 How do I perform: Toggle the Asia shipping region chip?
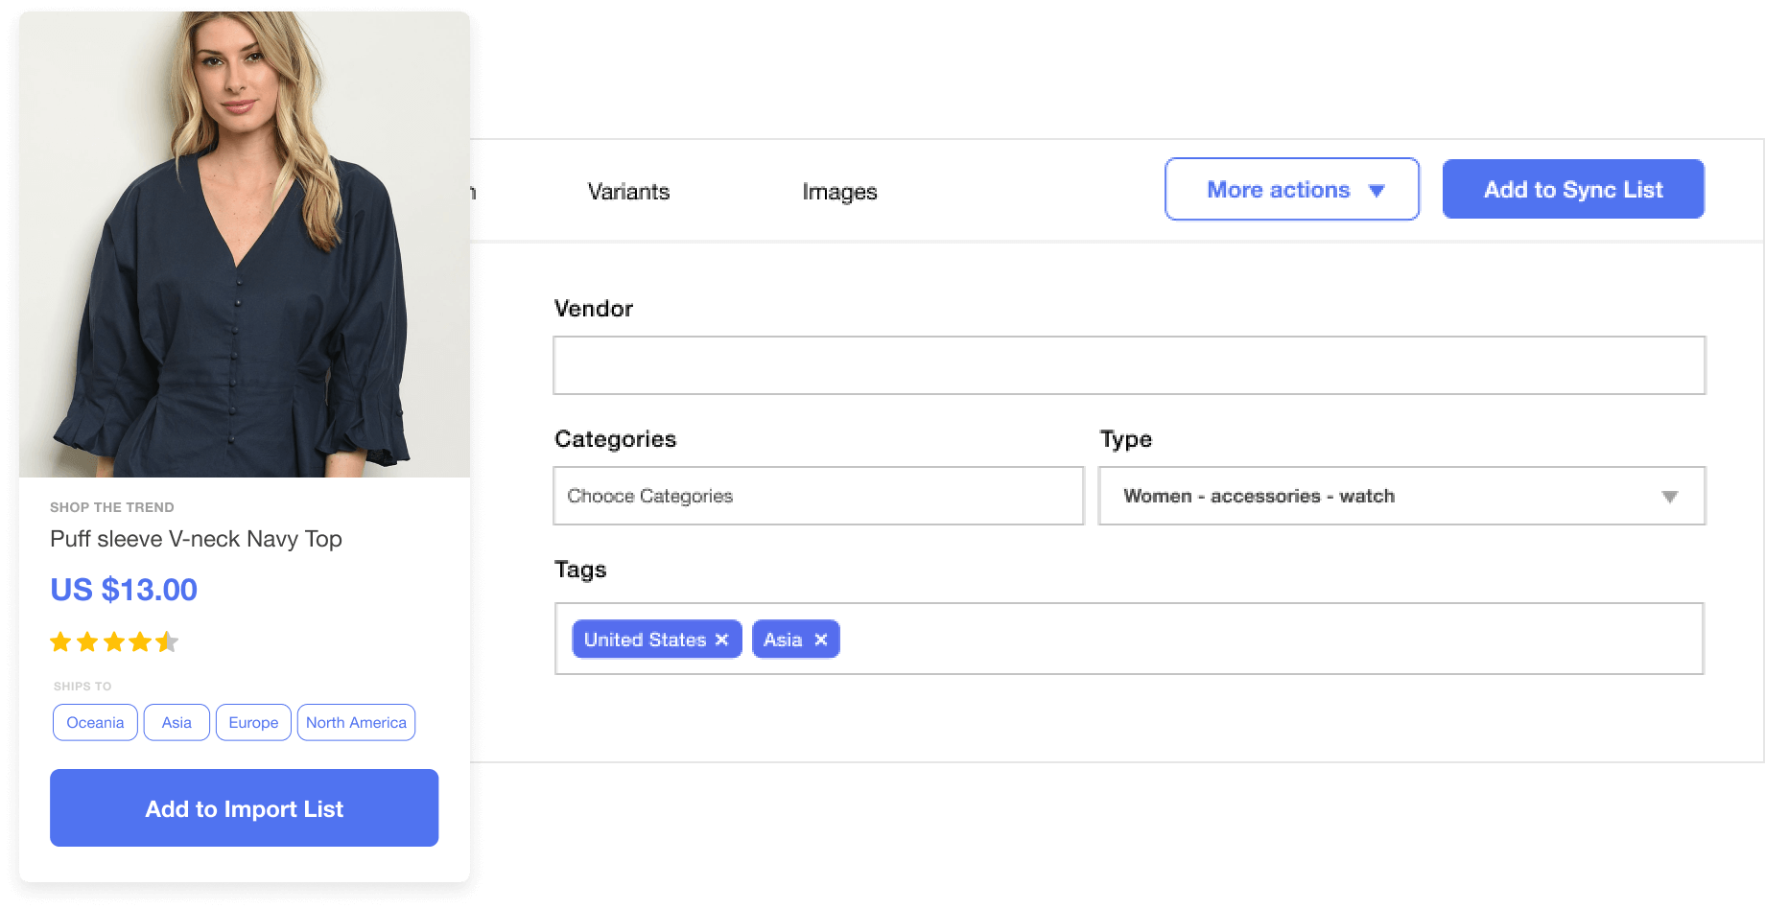click(176, 722)
